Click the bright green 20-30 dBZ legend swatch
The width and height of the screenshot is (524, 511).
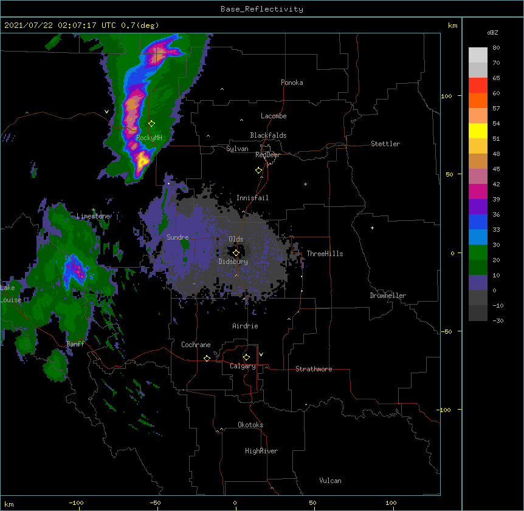tap(478, 252)
